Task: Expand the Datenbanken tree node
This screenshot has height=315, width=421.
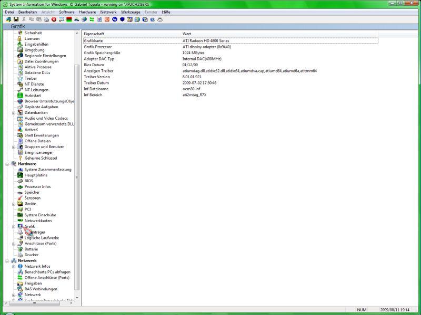Action: pyautogui.click(x=14, y=112)
